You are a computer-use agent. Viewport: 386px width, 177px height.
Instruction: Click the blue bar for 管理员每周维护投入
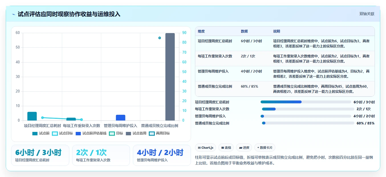click(x=121, y=118)
